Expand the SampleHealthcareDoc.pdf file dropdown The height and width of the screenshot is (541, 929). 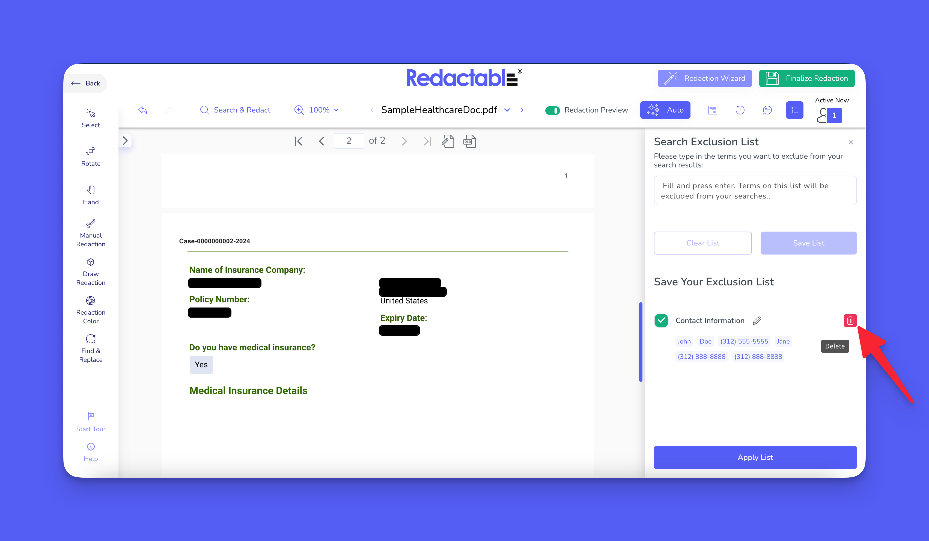click(x=507, y=110)
